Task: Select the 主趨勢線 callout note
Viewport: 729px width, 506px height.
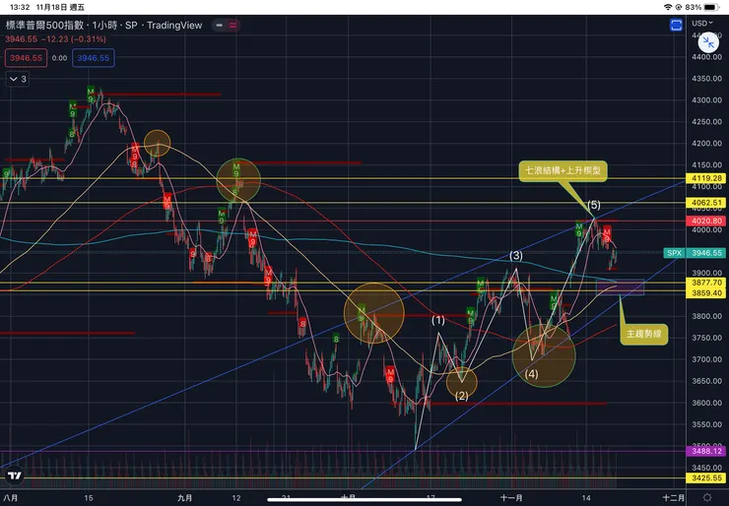Action: pyautogui.click(x=644, y=334)
